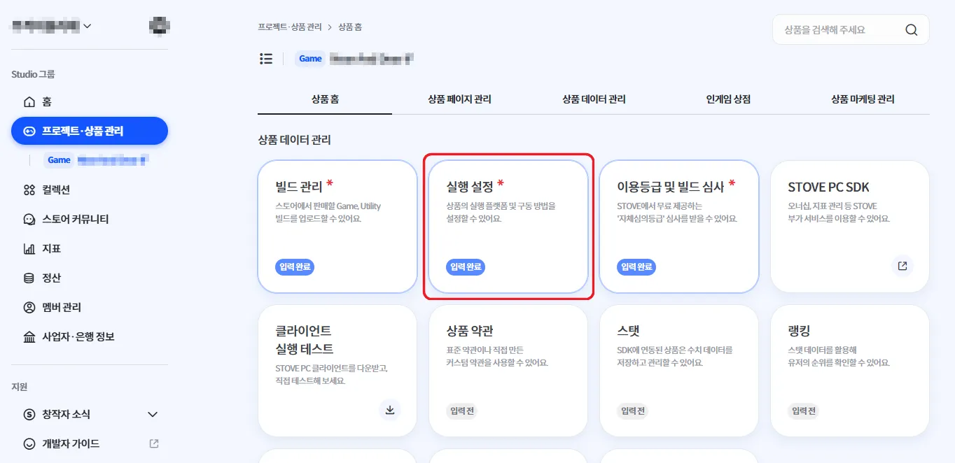
Task: Click the STOVE PC SDK external link icon
Action: click(x=902, y=266)
